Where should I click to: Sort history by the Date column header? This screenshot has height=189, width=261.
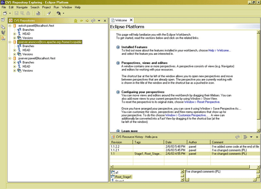point(175,142)
